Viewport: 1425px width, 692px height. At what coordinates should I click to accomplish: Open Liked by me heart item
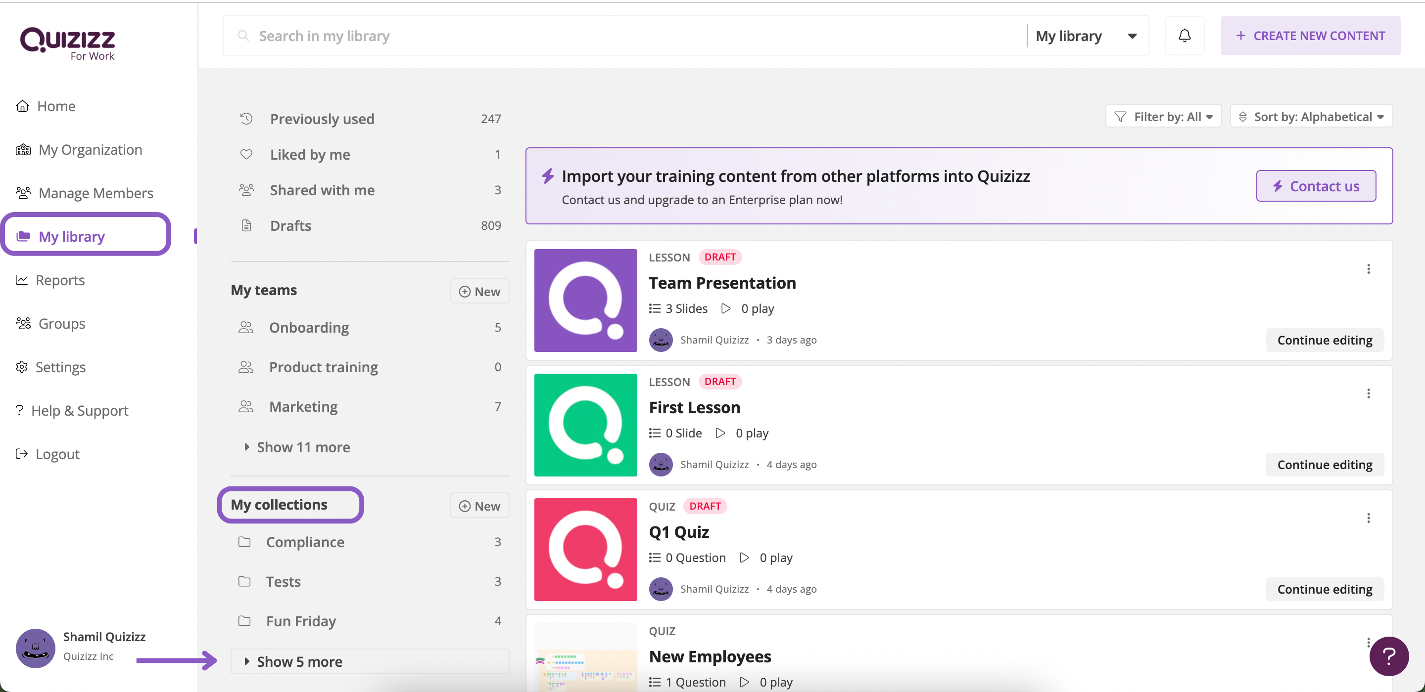[310, 155]
